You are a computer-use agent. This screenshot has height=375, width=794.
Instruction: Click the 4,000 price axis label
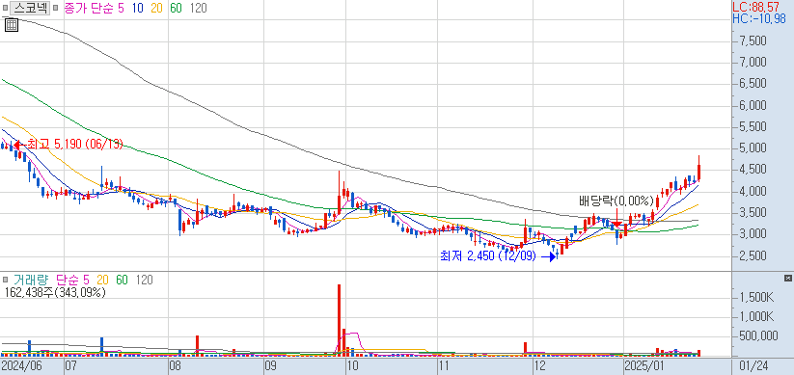click(x=753, y=191)
